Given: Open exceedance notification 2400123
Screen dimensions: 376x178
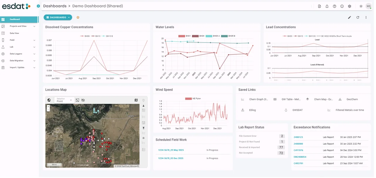Looking at the screenshot, I should [298, 137].
